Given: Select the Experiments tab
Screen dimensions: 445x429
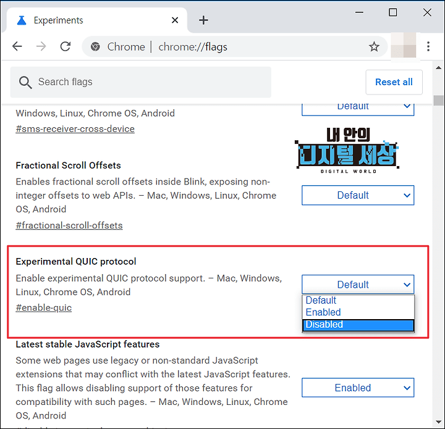Looking at the screenshot, I should (x=96, y=20).
